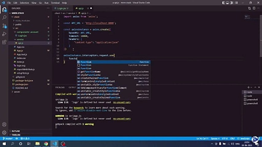Select the first node terminal
The height and width of the screenshot is (147, 262).
click(251, 92)
